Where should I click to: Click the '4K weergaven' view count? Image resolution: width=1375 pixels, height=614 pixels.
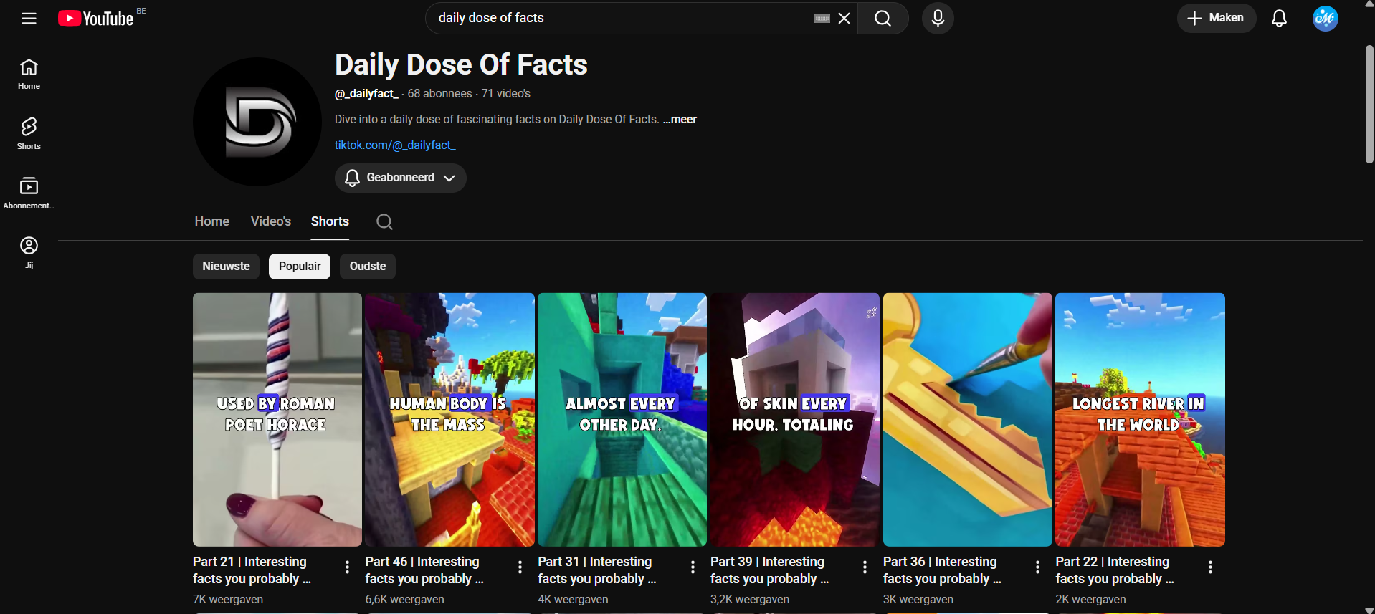pyautogui.click(x=573, y=600)
